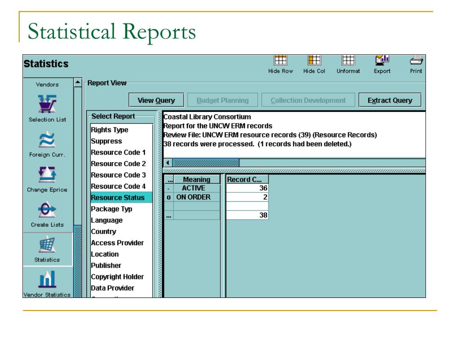The image size is (460, 345).
Task: Open the Statistics sidebar icon
Action: 47,244
